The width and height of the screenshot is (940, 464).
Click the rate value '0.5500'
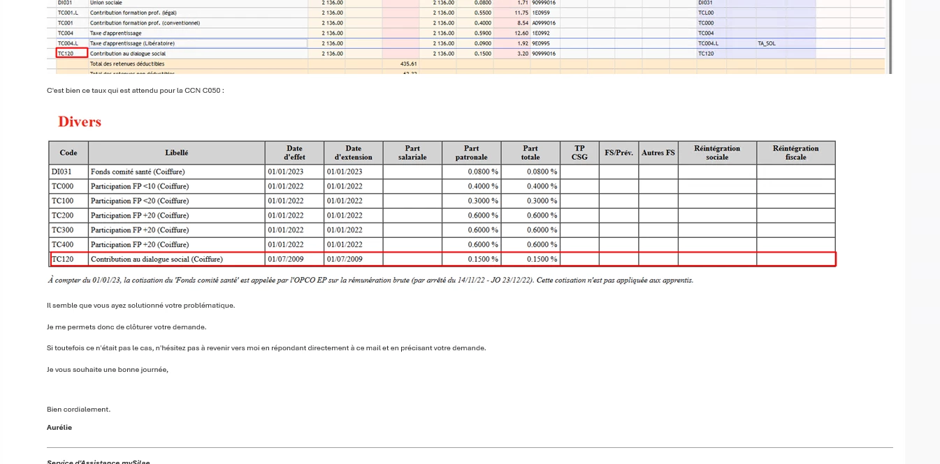click(x=482, y=13)
